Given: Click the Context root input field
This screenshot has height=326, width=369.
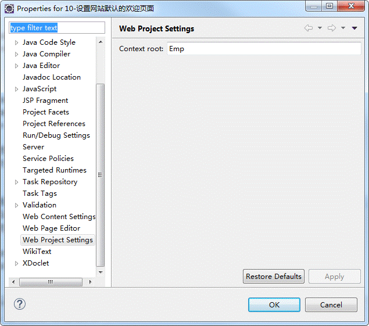Looking at the screenshot, I should (x=264, y=49).
